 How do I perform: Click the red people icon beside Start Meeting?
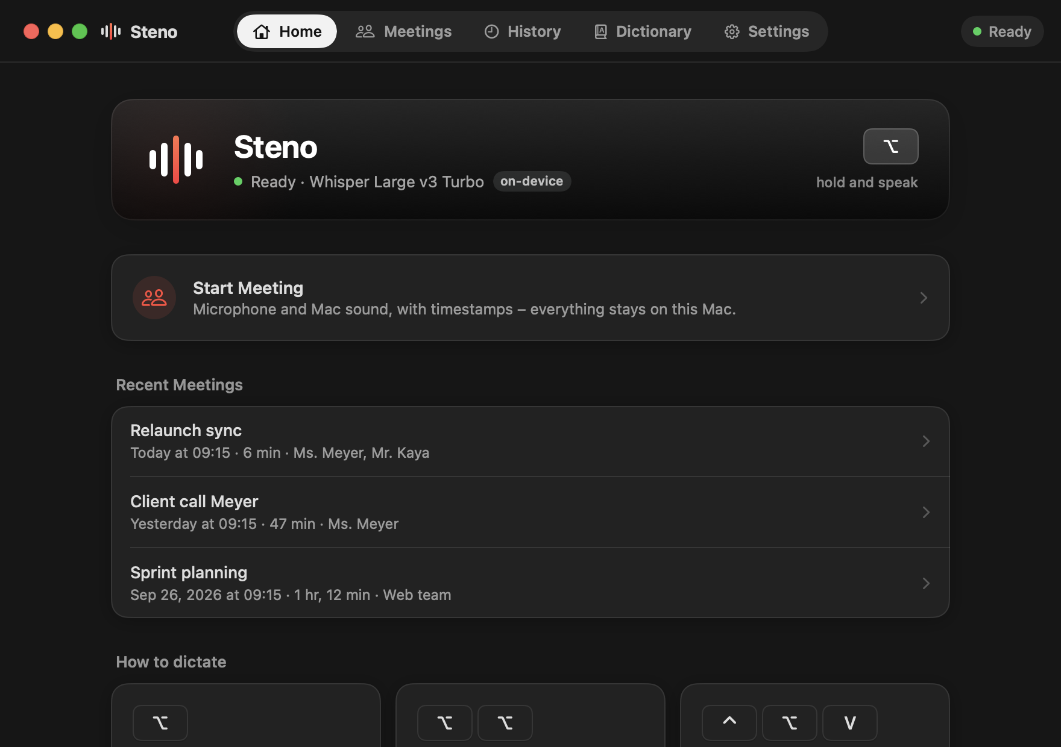pyautogui.click(x=154, y=298)
